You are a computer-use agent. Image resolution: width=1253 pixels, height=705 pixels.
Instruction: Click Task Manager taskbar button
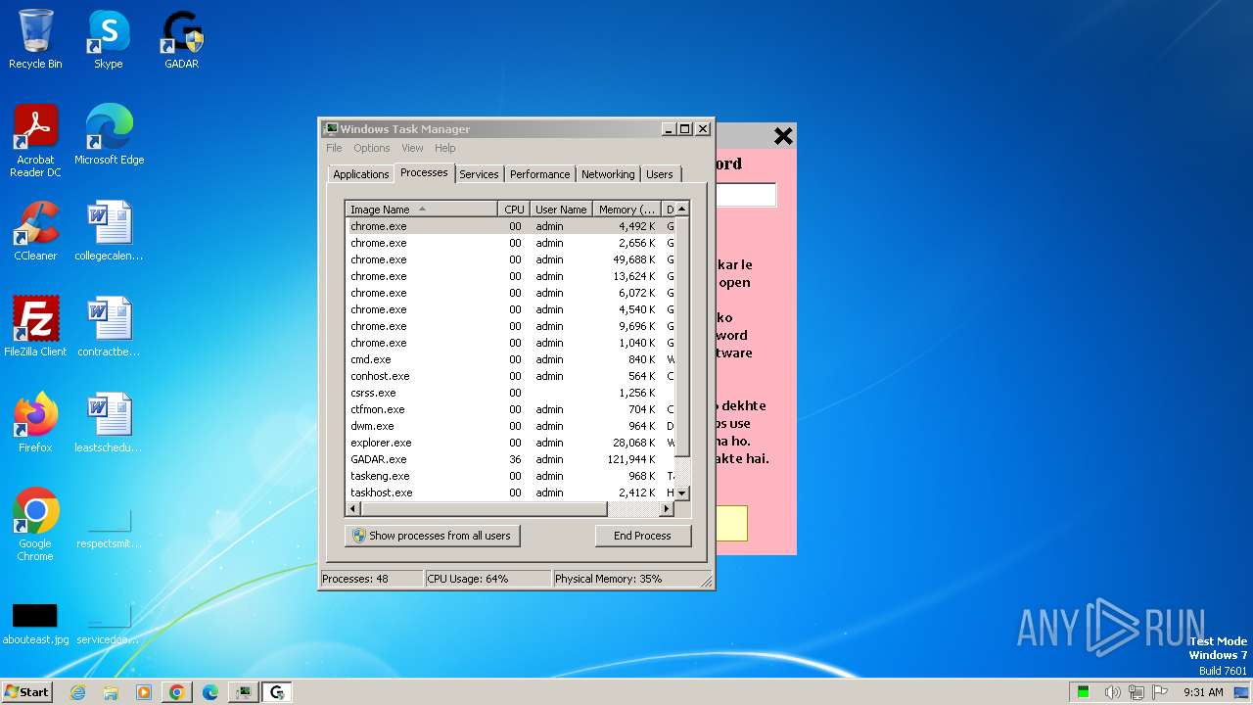[x=244, y=692]
